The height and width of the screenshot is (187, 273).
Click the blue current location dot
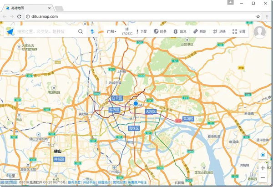point(136,103)
